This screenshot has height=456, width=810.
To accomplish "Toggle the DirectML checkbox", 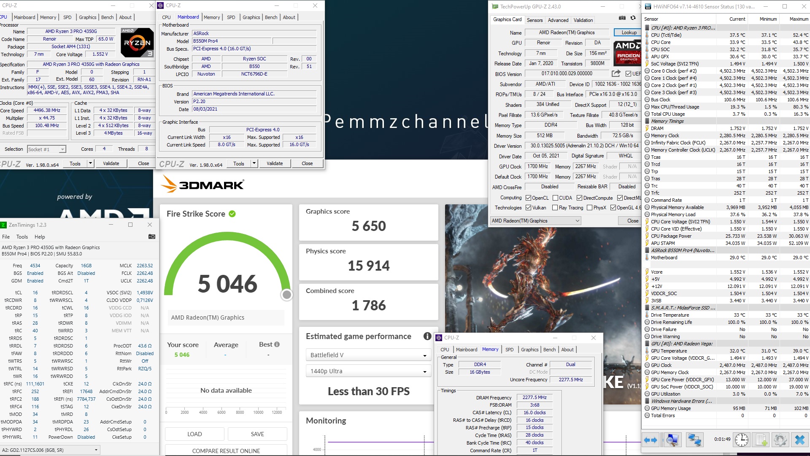I will pos(620,198).
